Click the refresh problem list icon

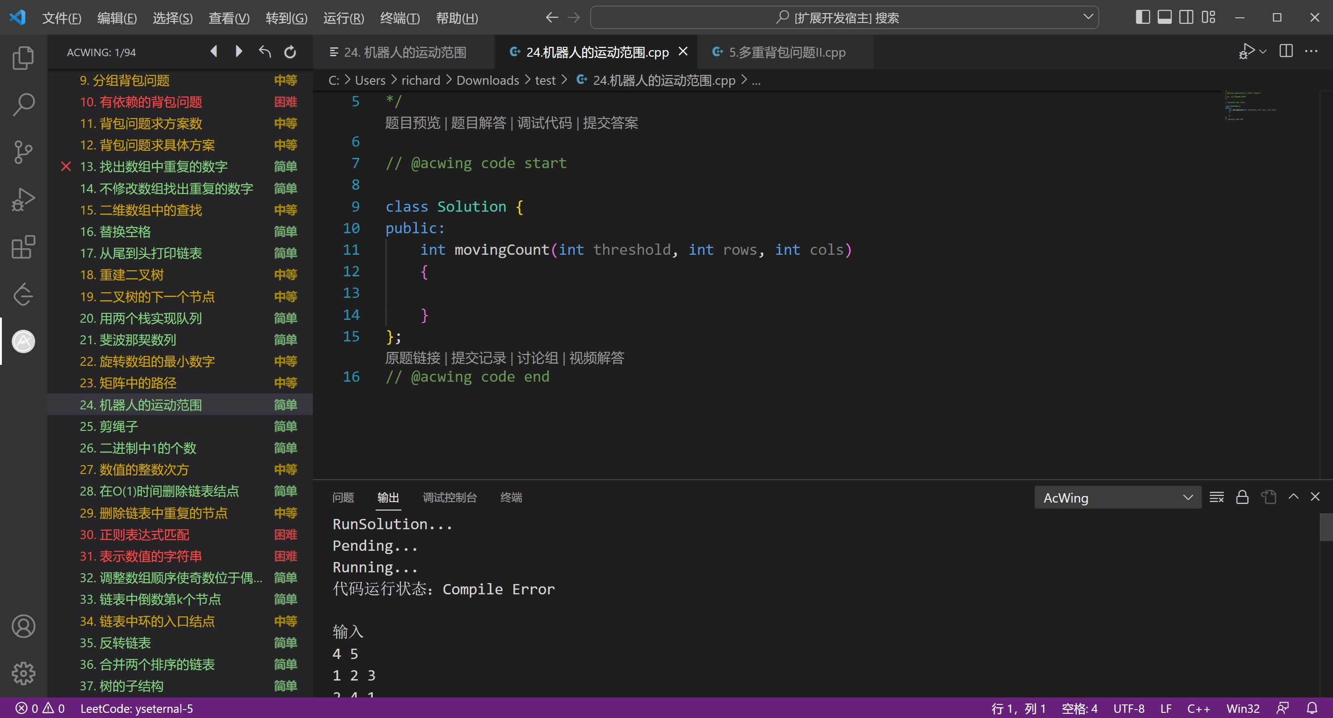(x=290, y=52)
